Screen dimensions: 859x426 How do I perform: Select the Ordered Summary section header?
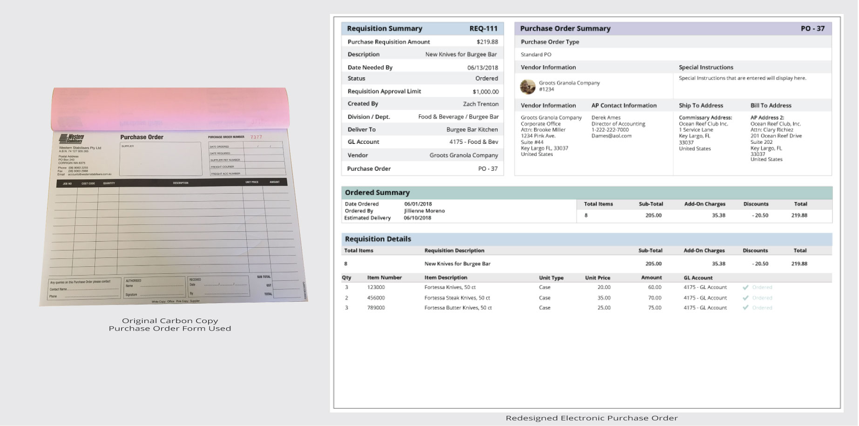[586, 193]
